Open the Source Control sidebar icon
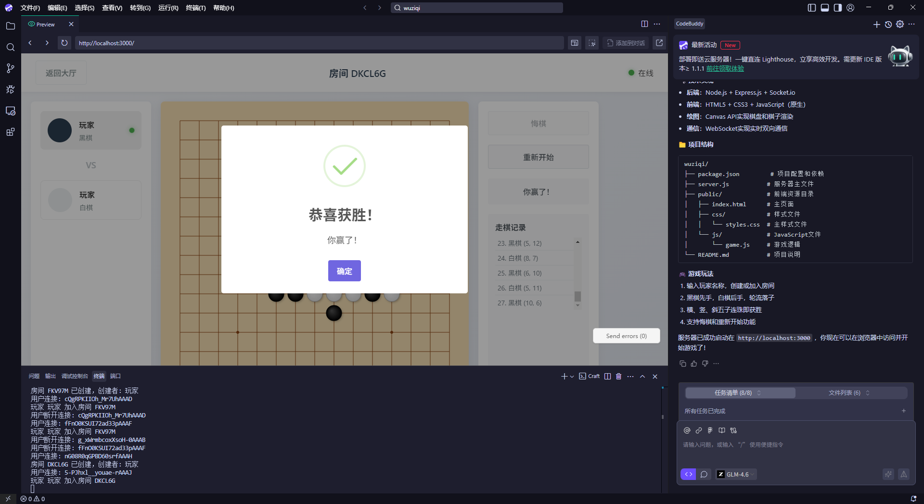Image resolution: width=924 pixels, height=504 pixels. tap(10, 68)
